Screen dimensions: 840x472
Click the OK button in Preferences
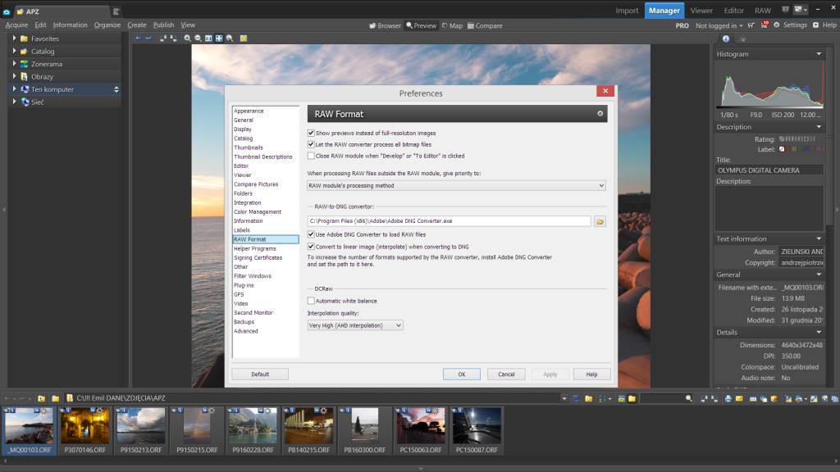[x=461, y=374]
